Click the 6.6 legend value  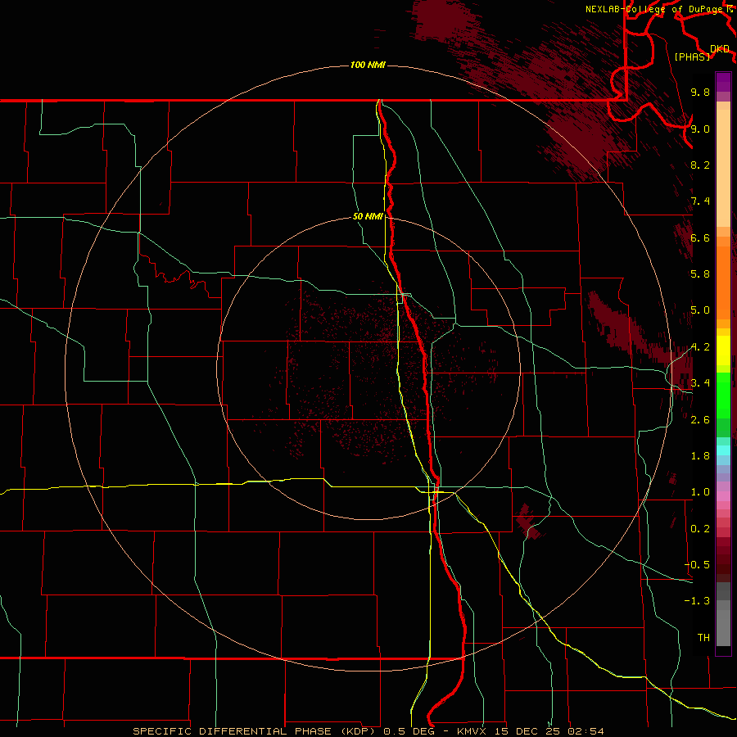coord(700,237)
